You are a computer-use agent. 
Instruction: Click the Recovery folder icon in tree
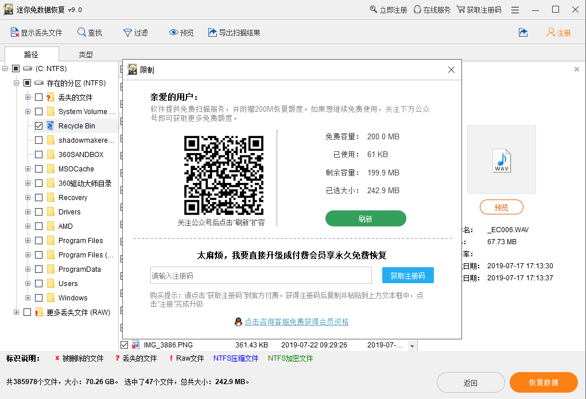click(51, 197)
